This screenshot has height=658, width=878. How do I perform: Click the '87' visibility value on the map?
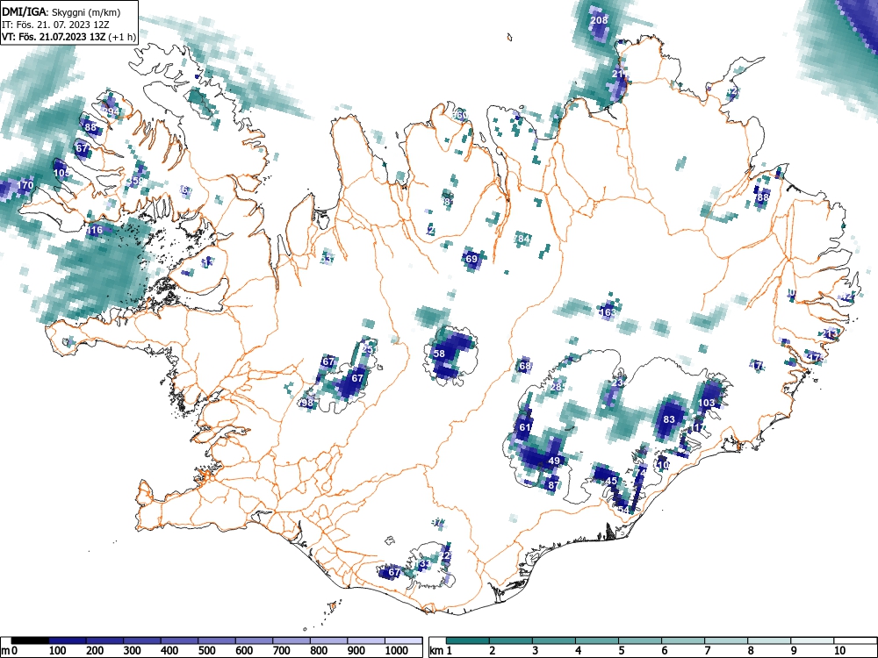[553, 485]
